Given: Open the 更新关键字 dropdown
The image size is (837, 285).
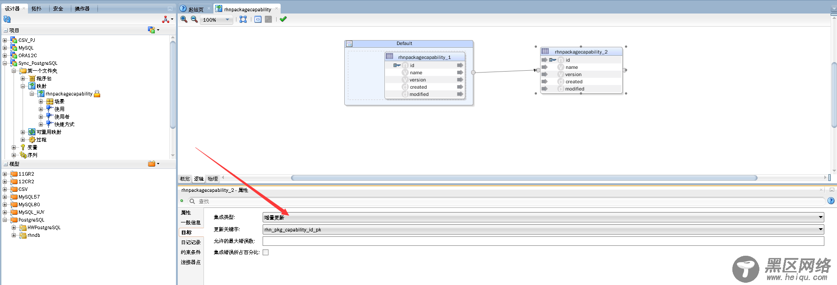Looking at the screenshot, I should (543, 229).
